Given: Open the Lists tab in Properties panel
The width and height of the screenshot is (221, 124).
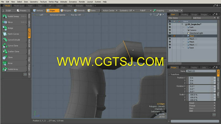Looking at the screenshot, I should [x=204, y=68].
